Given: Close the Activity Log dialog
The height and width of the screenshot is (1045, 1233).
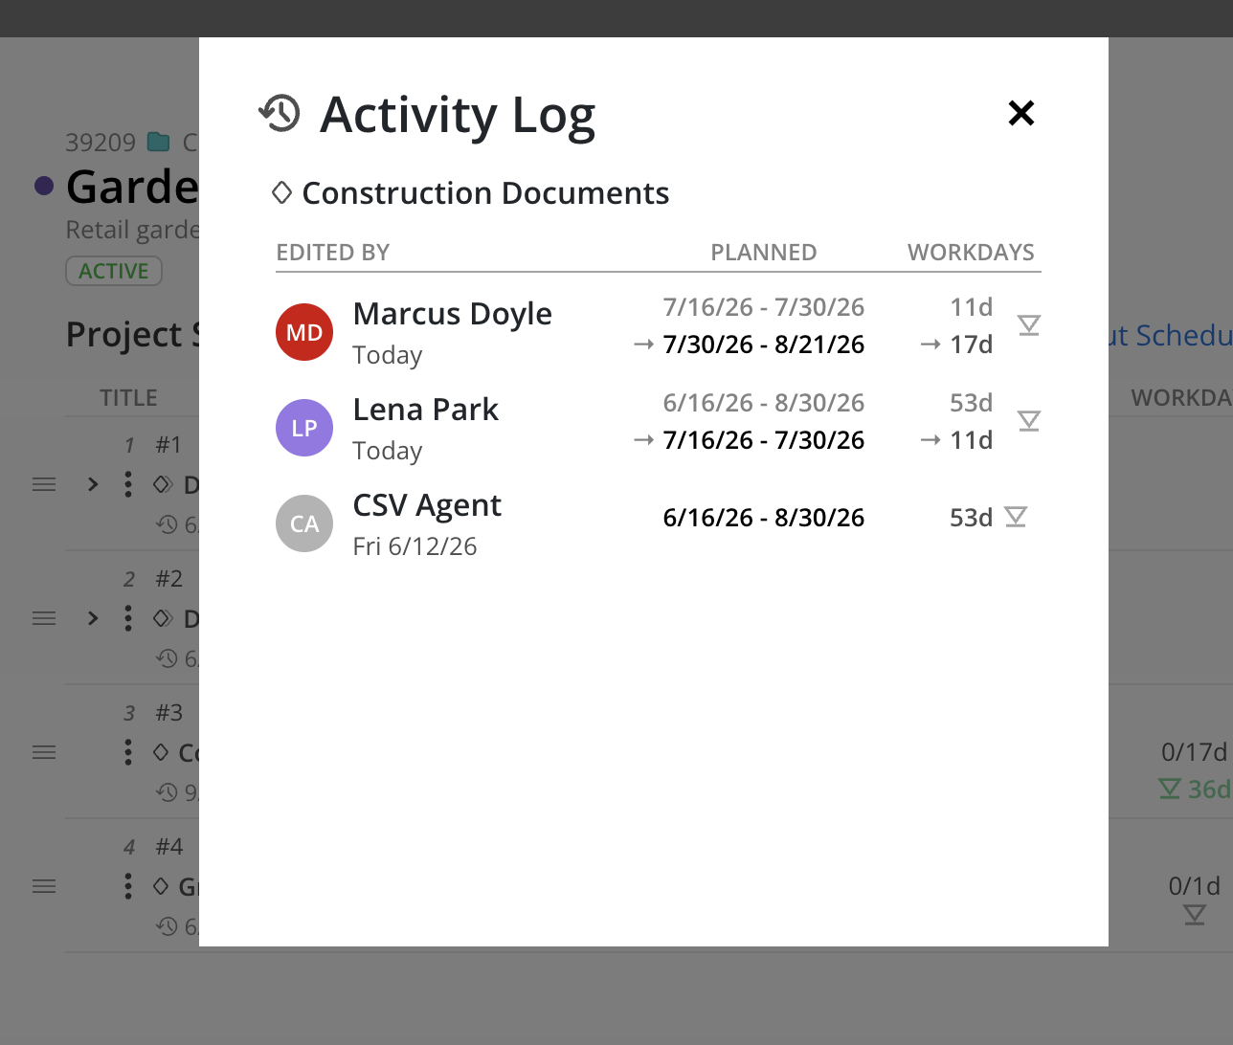Looking at the screenshot, I should point(1021,113).
